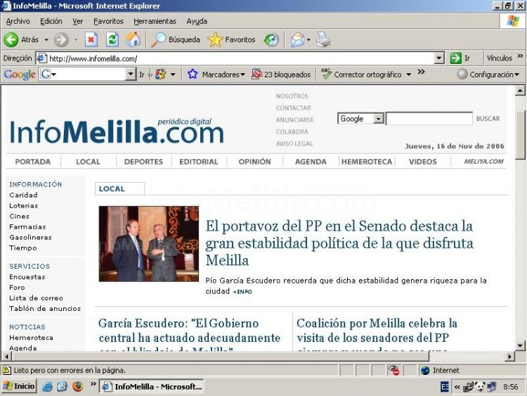Go back with the Atrás button
527x396 pixels.
(22, 39)
